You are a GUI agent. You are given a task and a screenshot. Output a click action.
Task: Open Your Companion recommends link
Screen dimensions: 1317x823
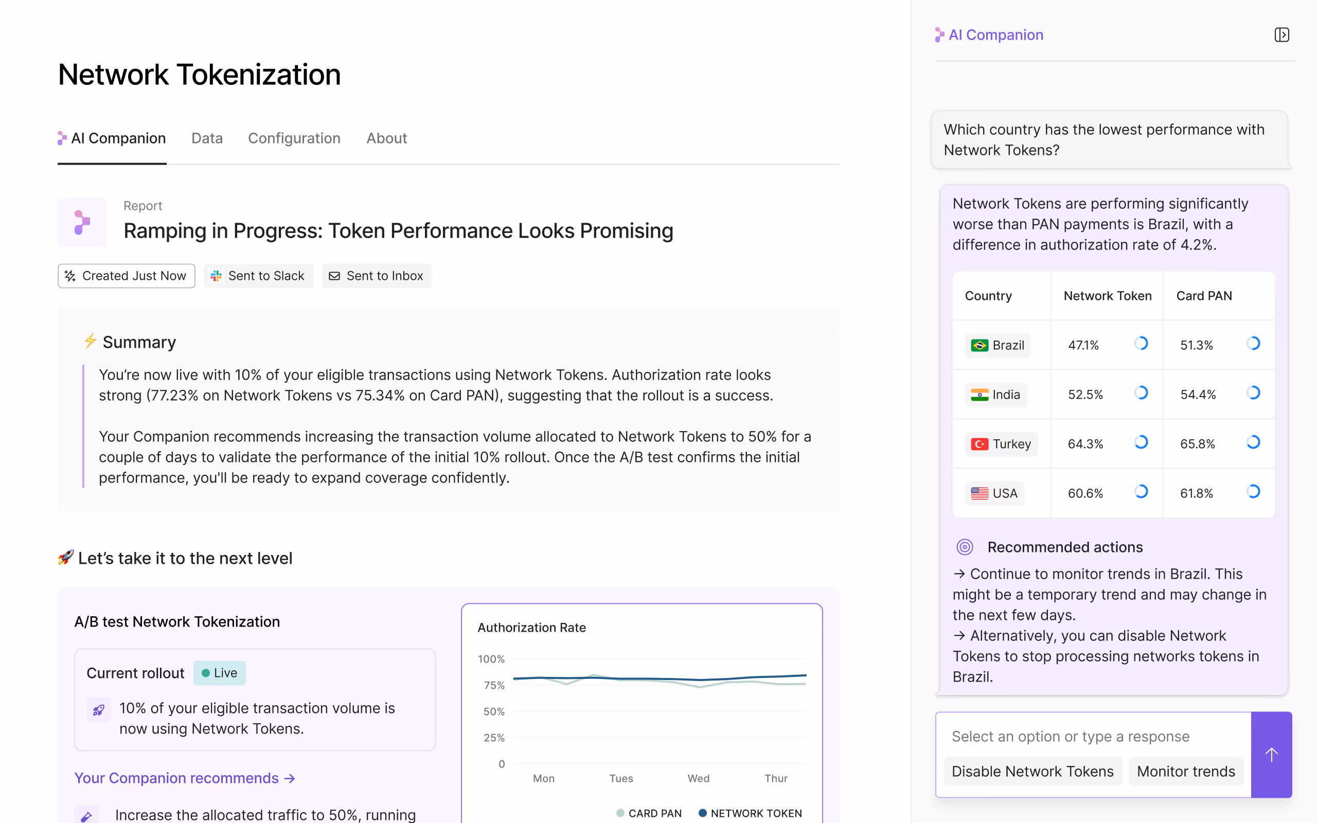point(185,778)
